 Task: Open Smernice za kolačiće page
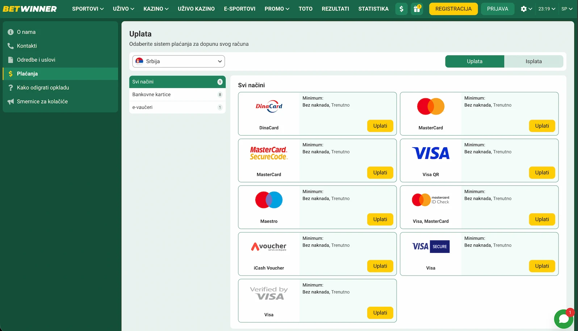point(60,102)
